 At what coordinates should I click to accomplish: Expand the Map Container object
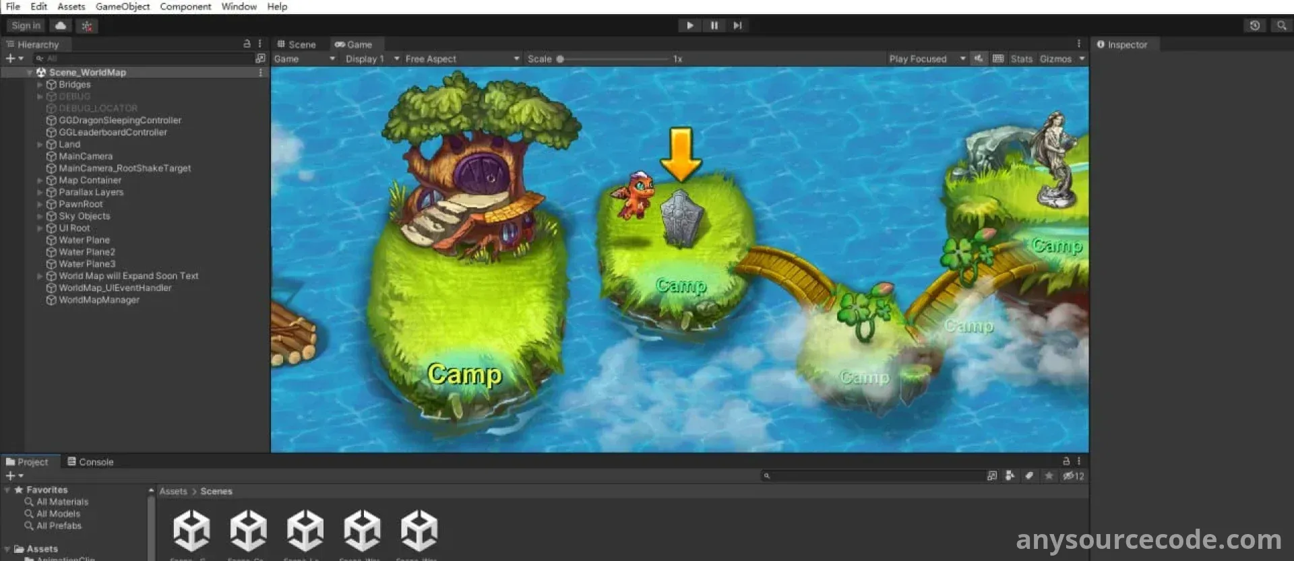[40, 180]
